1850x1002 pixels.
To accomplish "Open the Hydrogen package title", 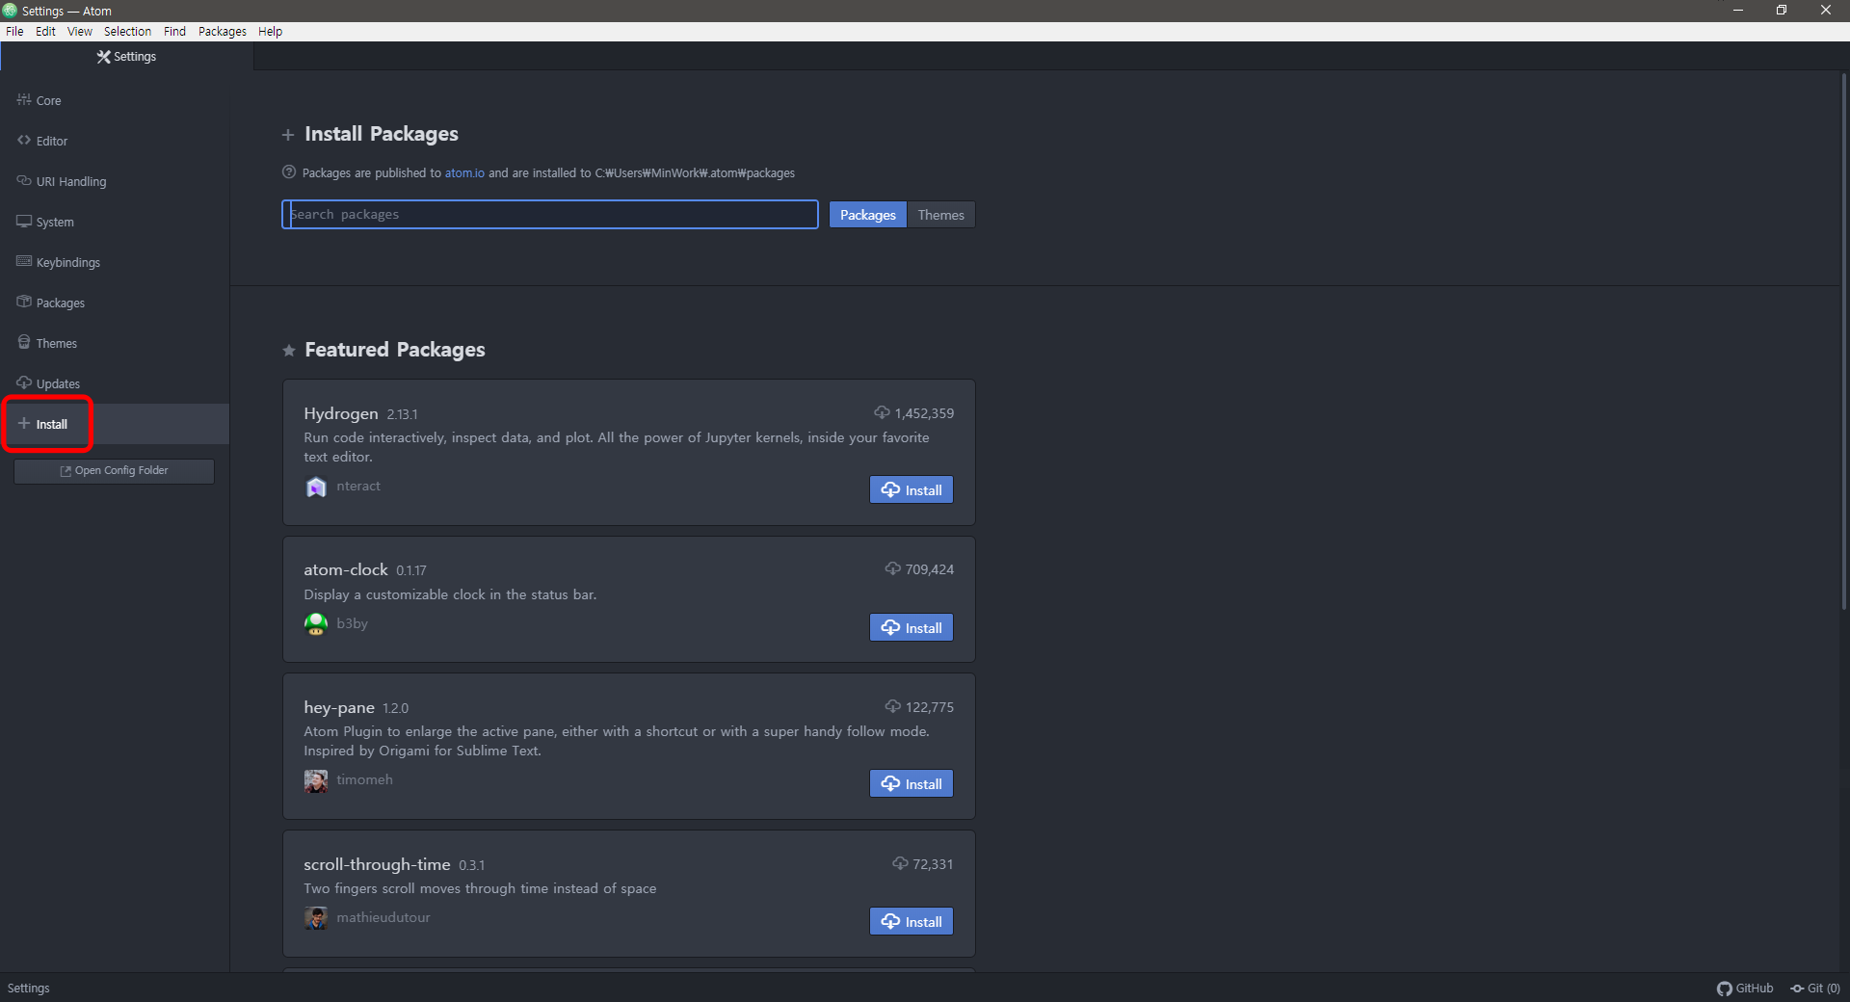I will (341, 413).
